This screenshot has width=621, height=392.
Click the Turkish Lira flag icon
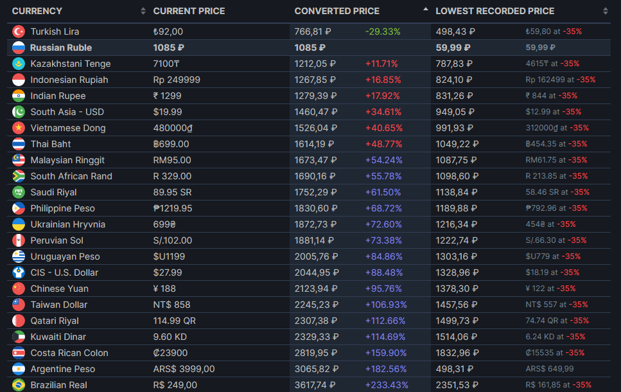[19, 31]
